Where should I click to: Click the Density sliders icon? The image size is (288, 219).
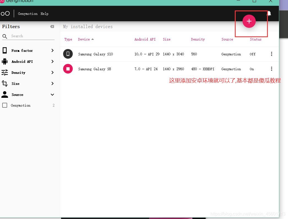tap(5, 72)
